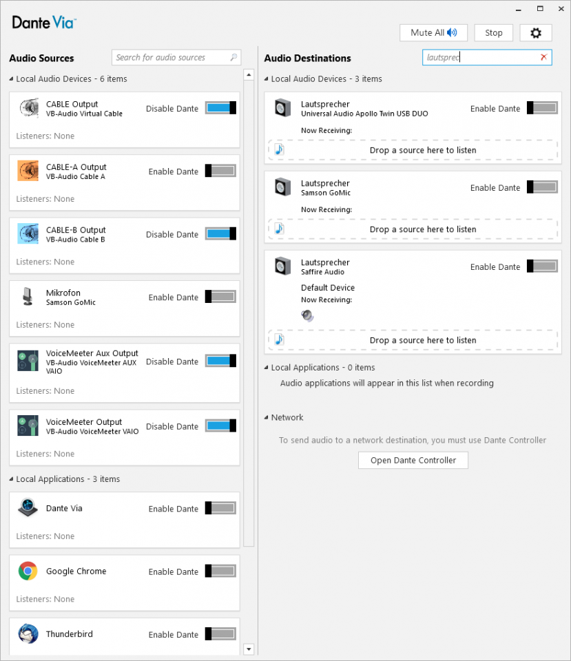Clear the destinations search with the red X
This screenshot has width=571, height=661.
(543, 57)
